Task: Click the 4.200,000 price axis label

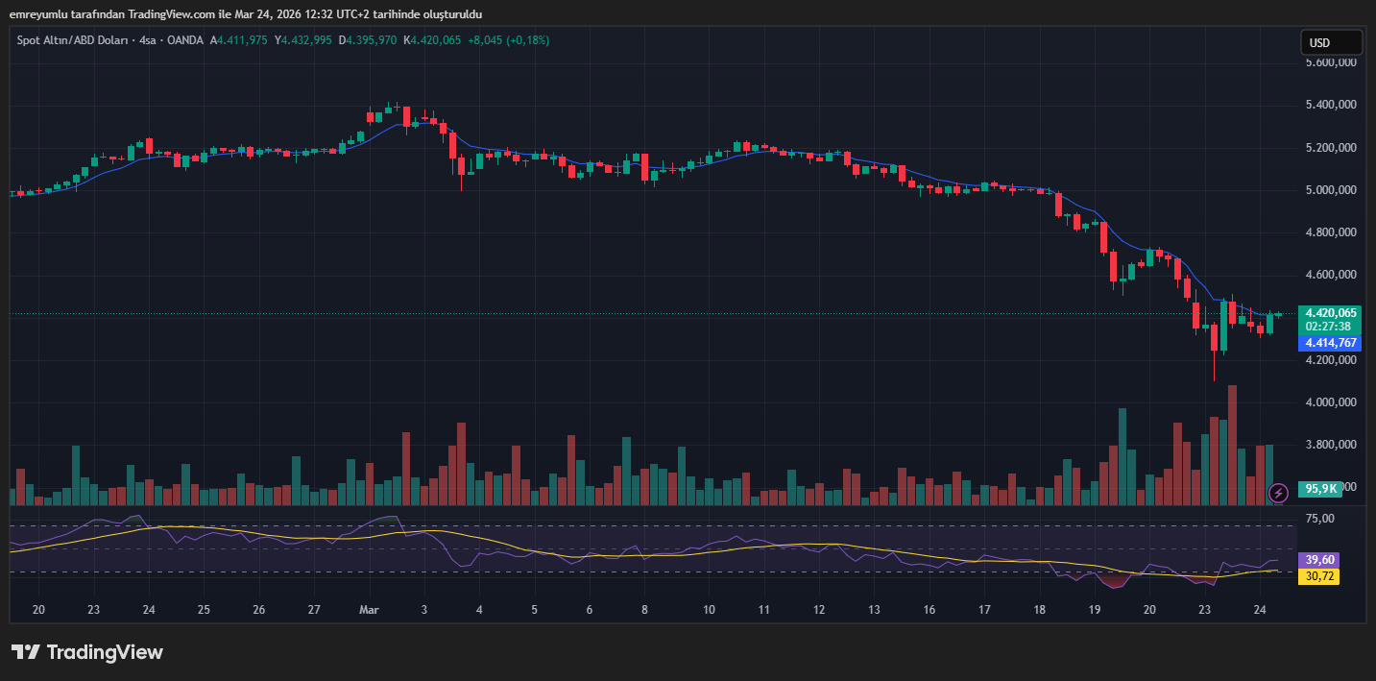Action: 1330,360
